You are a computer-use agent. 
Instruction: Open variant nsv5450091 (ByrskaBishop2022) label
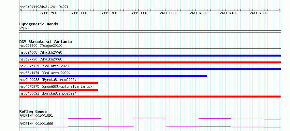click(x=48, y=93)
